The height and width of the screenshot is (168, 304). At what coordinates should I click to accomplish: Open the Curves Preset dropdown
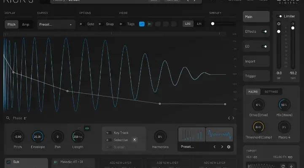(56, 24)
